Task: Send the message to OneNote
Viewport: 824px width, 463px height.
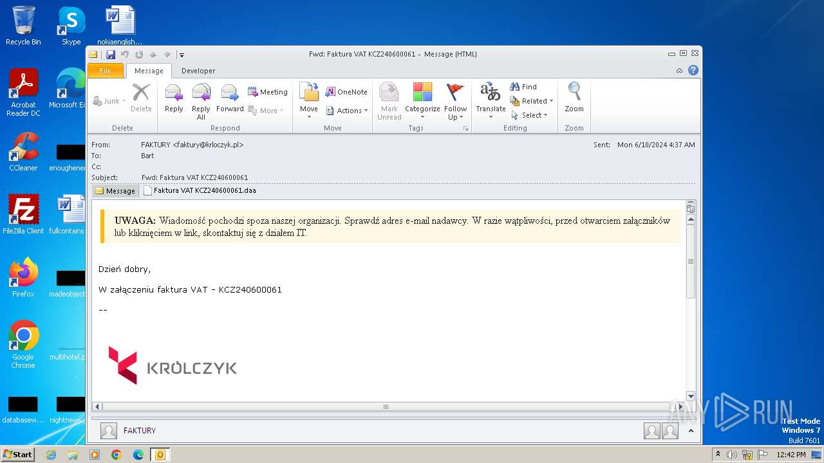Action: click(346, 92)
